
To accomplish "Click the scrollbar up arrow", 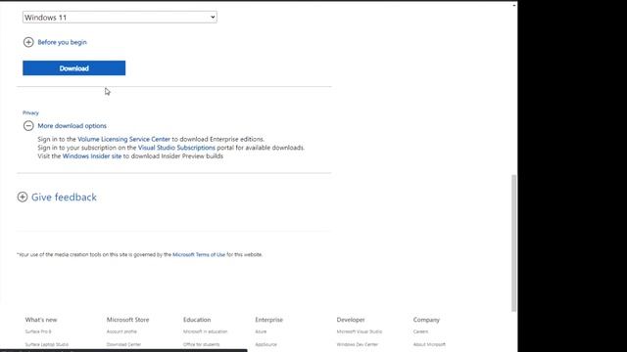I will (x=513, y=6).
